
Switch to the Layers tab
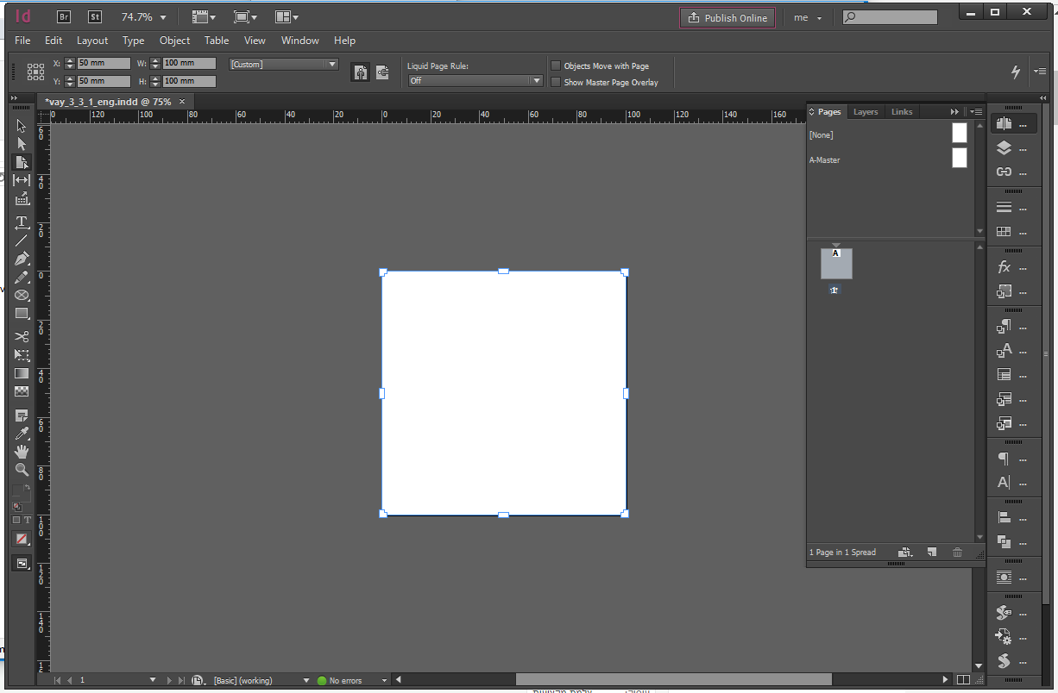click(866, 112)
